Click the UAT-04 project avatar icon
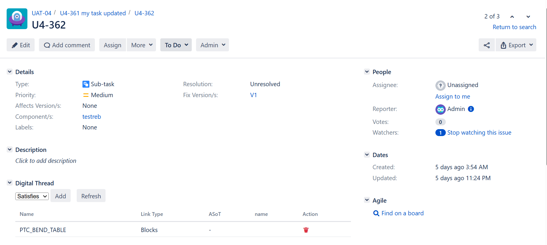This screenshot has width=547, height=245. [17, 19]
